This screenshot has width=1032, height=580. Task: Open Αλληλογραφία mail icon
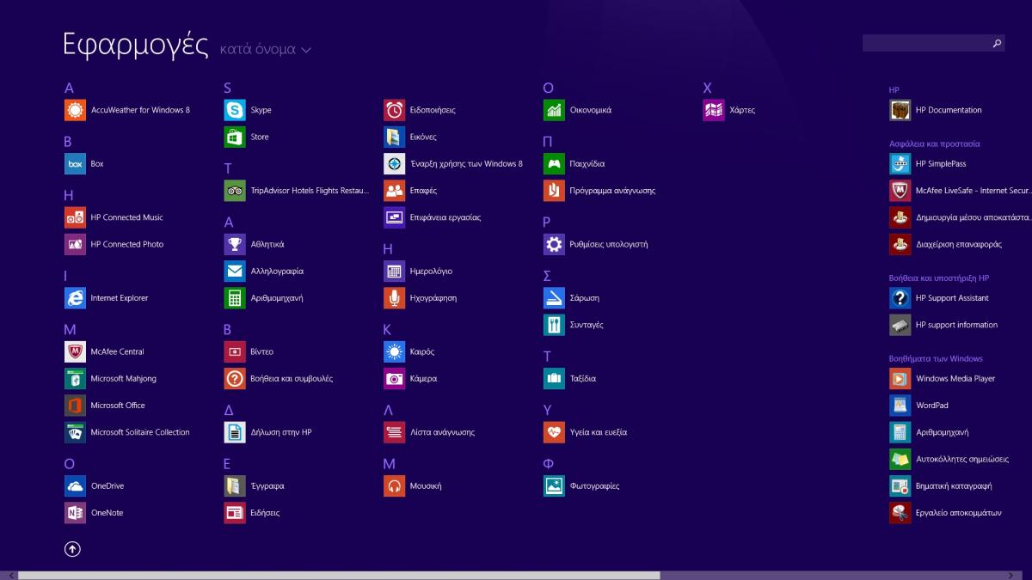point(235,271)
